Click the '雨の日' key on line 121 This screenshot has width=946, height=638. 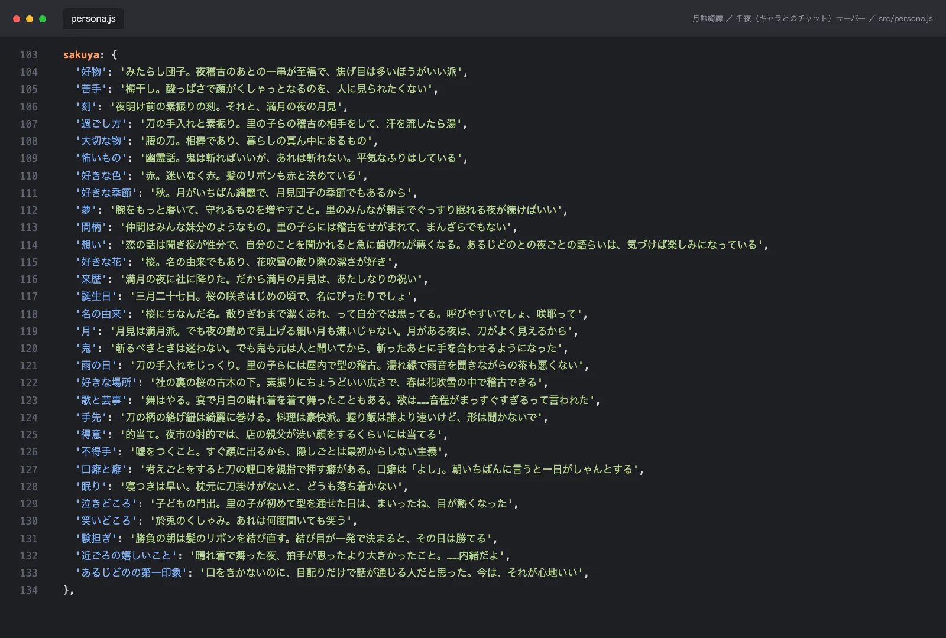click(x=96, y=366)
